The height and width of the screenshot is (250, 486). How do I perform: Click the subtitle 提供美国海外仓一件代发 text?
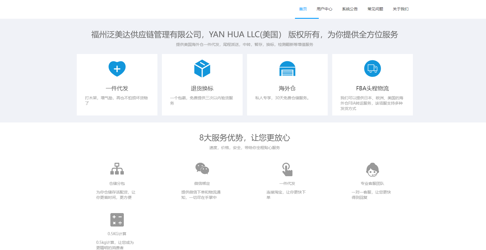tap(245, 44)
